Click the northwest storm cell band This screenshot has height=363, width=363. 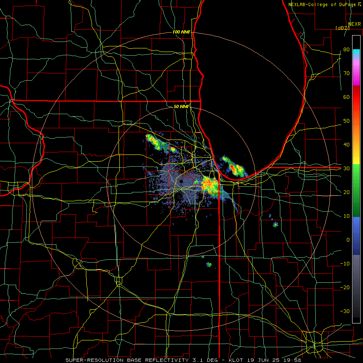[161, 143]
